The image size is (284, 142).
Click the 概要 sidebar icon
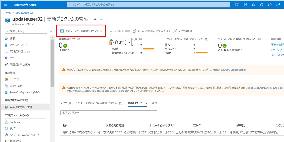[x=6, y=39]
